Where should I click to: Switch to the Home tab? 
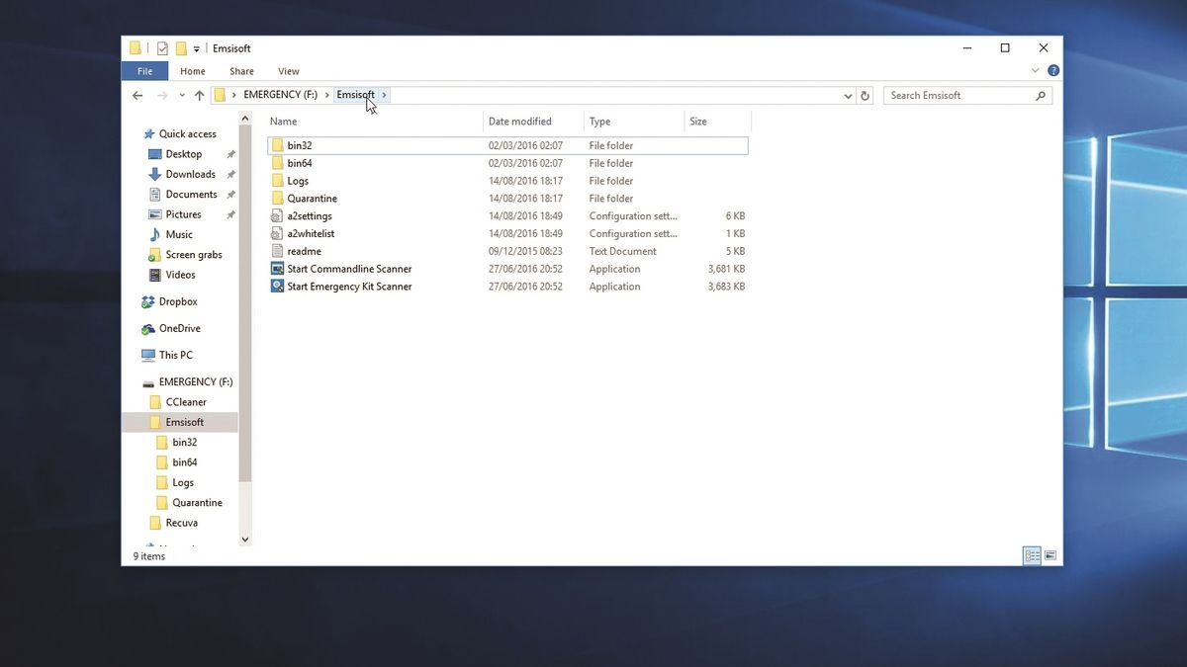[192, 70]
